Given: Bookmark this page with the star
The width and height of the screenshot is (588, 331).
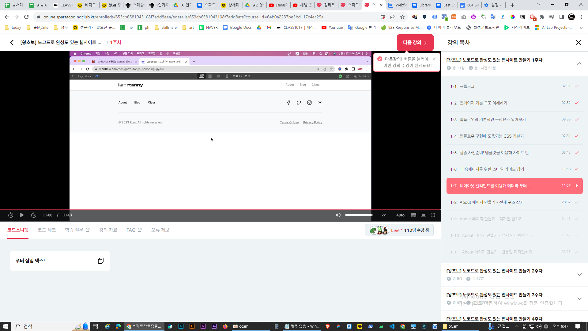Looking at the screenshot, I should (x=402, y=17).
